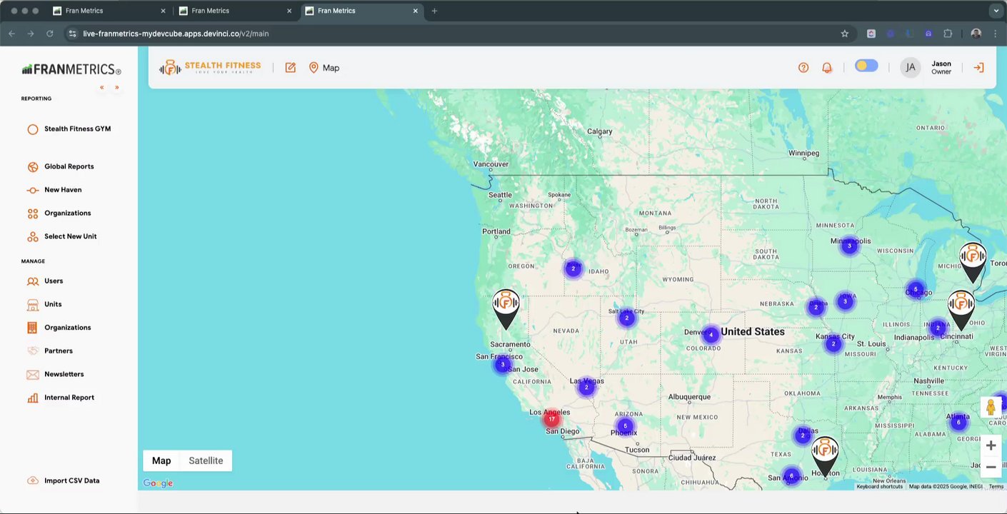Viewport: 1007px width, 514px height.
Task: Close the active third Fran Metrics tab
Action: pyautogui.click(x=415, y=11)
